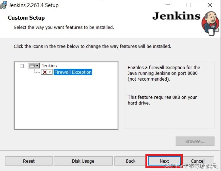221x171 pixels.
Task: Click the 'requires 0KB' feature size text
Action: (162, 100)
